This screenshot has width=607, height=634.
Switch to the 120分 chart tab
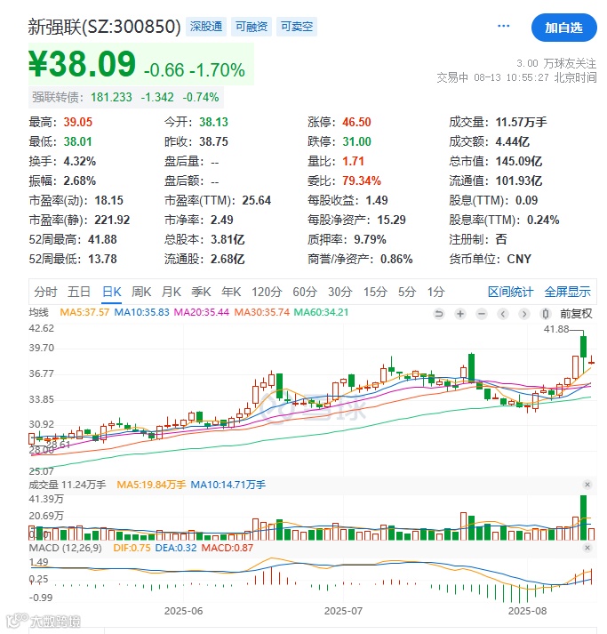tap(267, 292)
